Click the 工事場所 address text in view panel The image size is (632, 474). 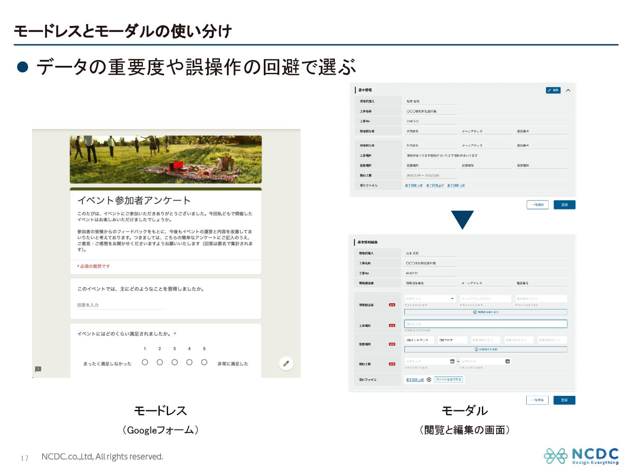(x=442, y=155)
